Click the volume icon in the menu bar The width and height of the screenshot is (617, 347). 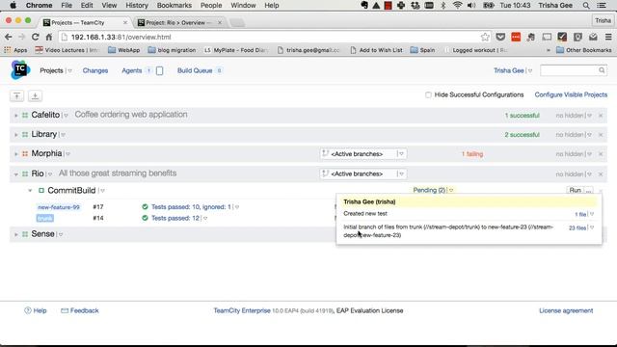point(471,6)
